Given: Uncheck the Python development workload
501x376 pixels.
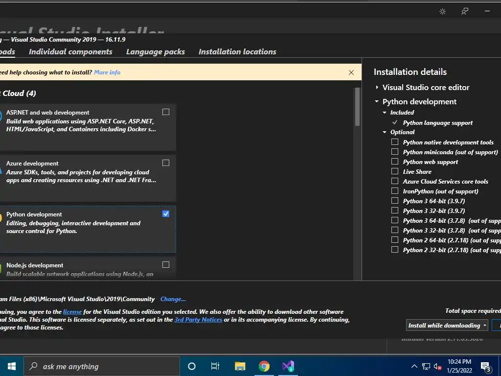Looking at the screenshot, I should (x=166, y=214).
